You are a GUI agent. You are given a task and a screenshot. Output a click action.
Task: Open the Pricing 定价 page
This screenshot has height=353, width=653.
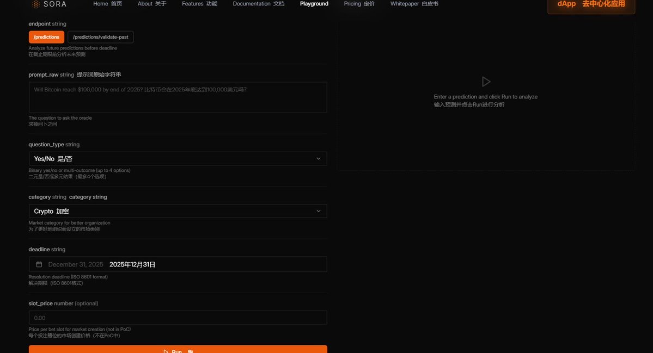(359, 4)
